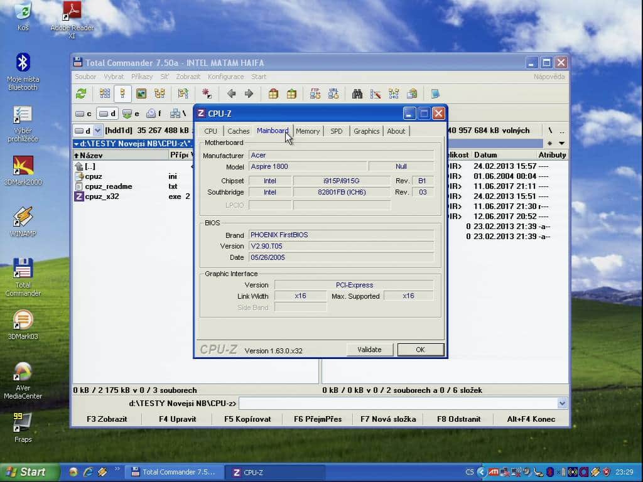Switch to the CPU tab in CPU-Z
This screenshot has height=482, width=643.
point(210,131)
